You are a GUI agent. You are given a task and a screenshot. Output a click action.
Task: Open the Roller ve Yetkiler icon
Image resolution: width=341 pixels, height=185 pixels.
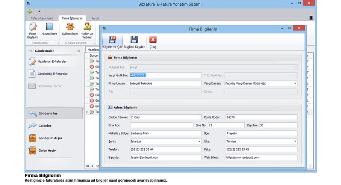pyautogui.click(x=87, y=27)
